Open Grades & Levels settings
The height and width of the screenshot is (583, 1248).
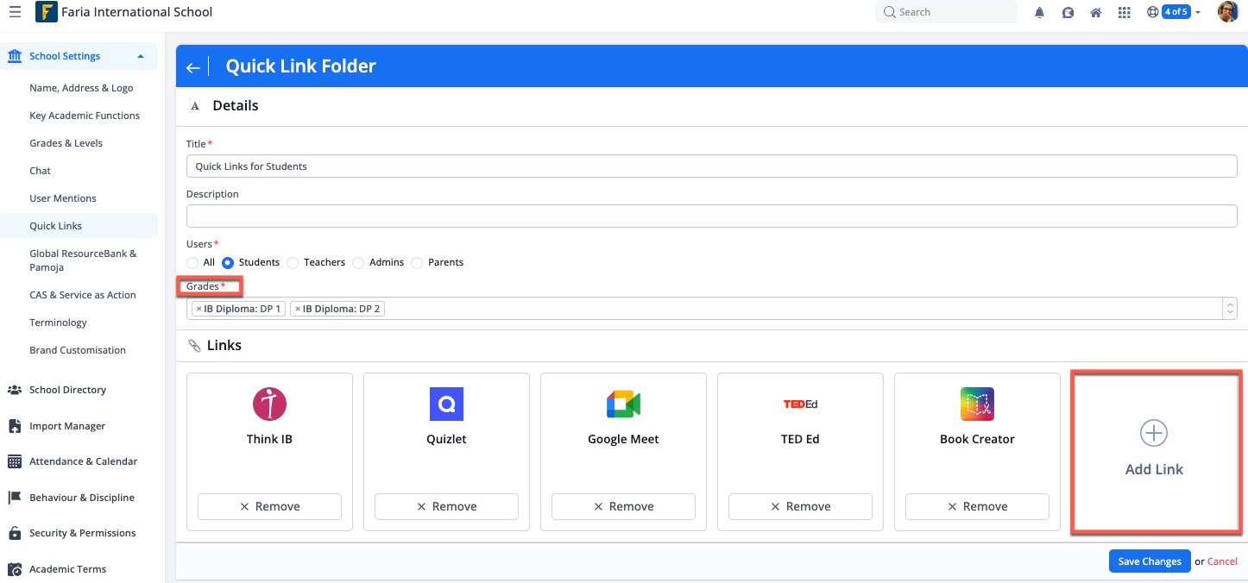point(66,143)
